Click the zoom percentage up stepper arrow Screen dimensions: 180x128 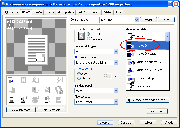109,75
